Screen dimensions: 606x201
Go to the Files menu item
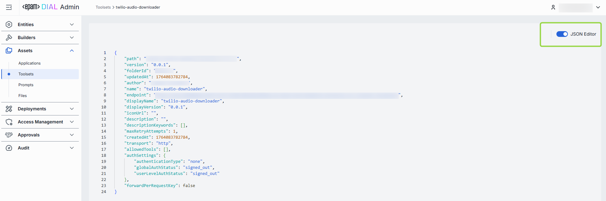[23, 96]
